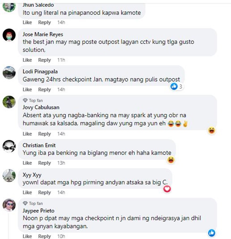Like Jovy Cabulusan's comment

coord(27,134)
